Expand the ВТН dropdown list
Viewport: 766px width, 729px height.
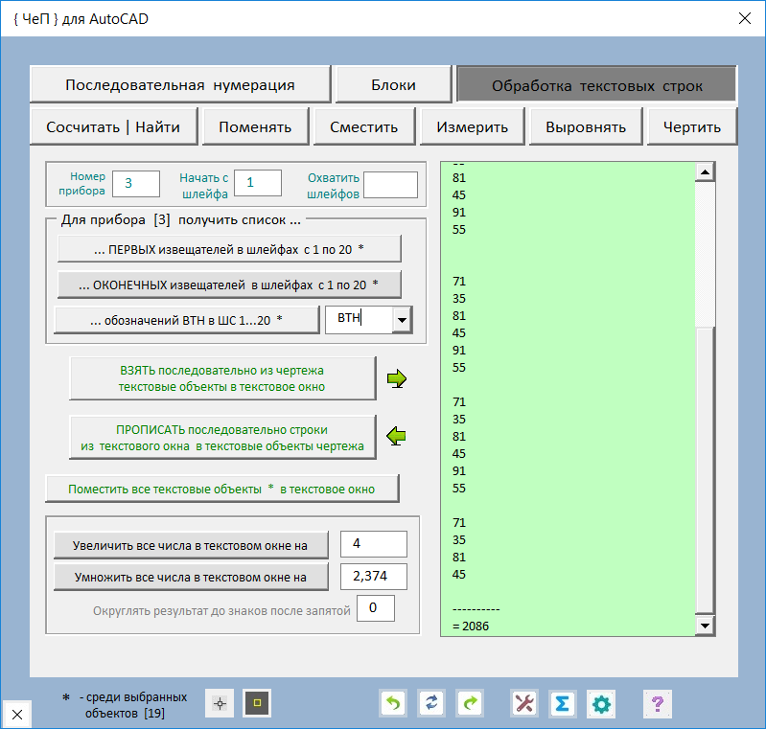pyautogui.click(x=403, y=320)
